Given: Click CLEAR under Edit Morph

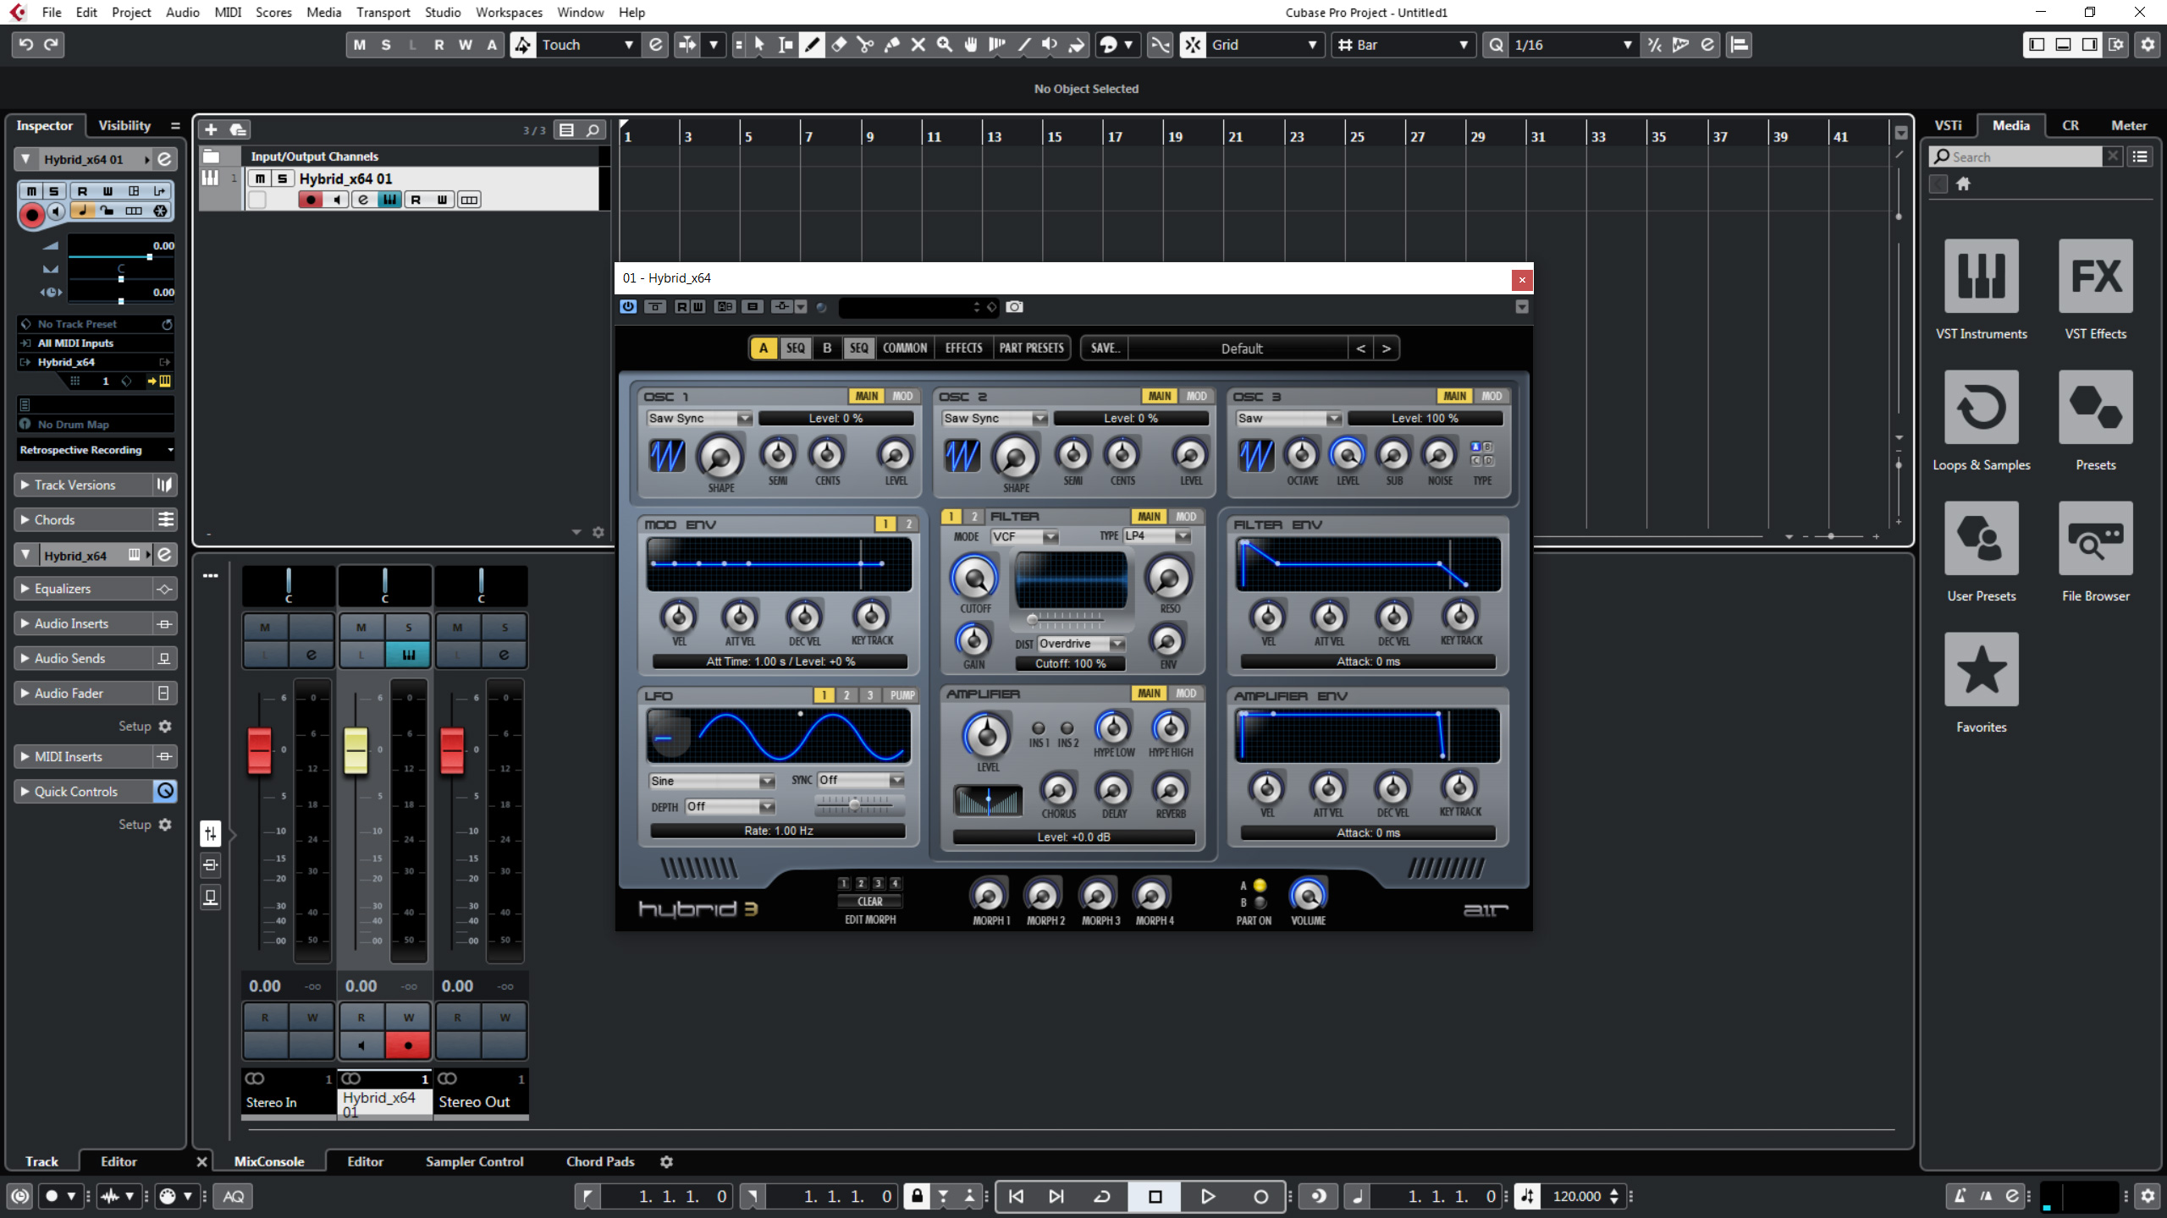Looking at the screenshot, I should [x=870, y=902].
